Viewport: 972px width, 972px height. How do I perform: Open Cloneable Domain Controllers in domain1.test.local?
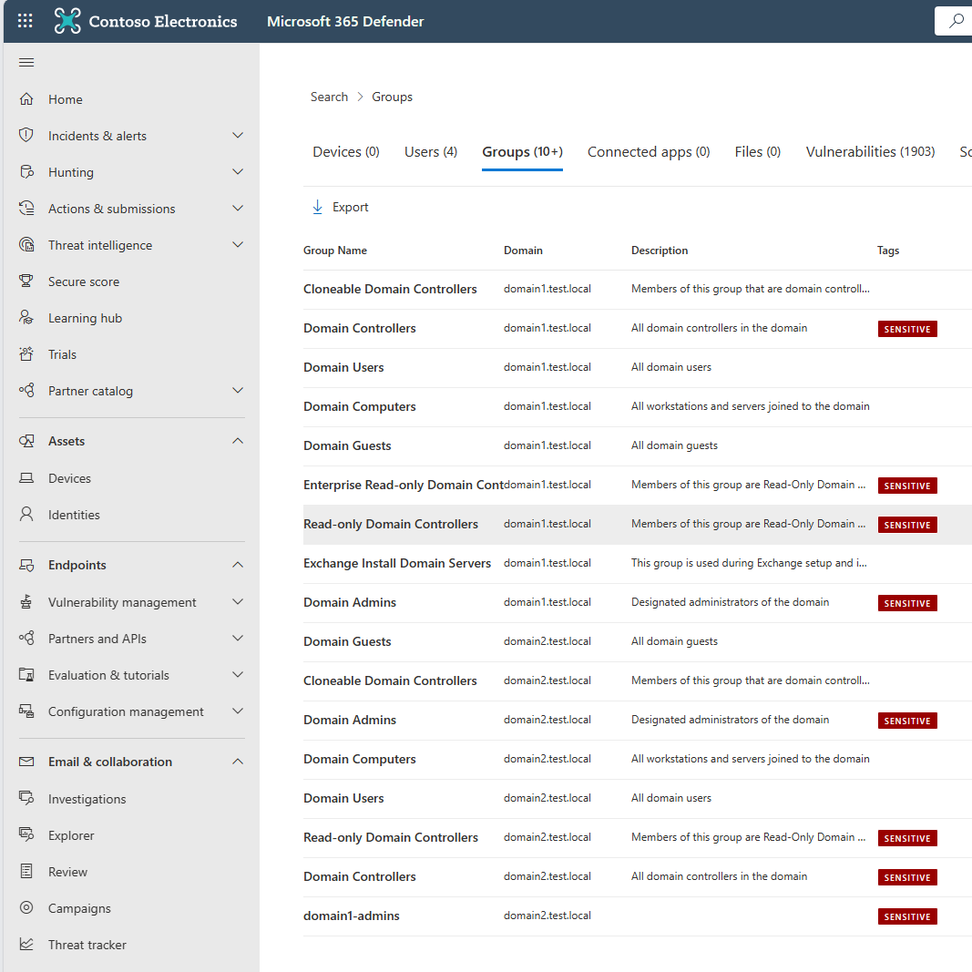click(390, 289)
